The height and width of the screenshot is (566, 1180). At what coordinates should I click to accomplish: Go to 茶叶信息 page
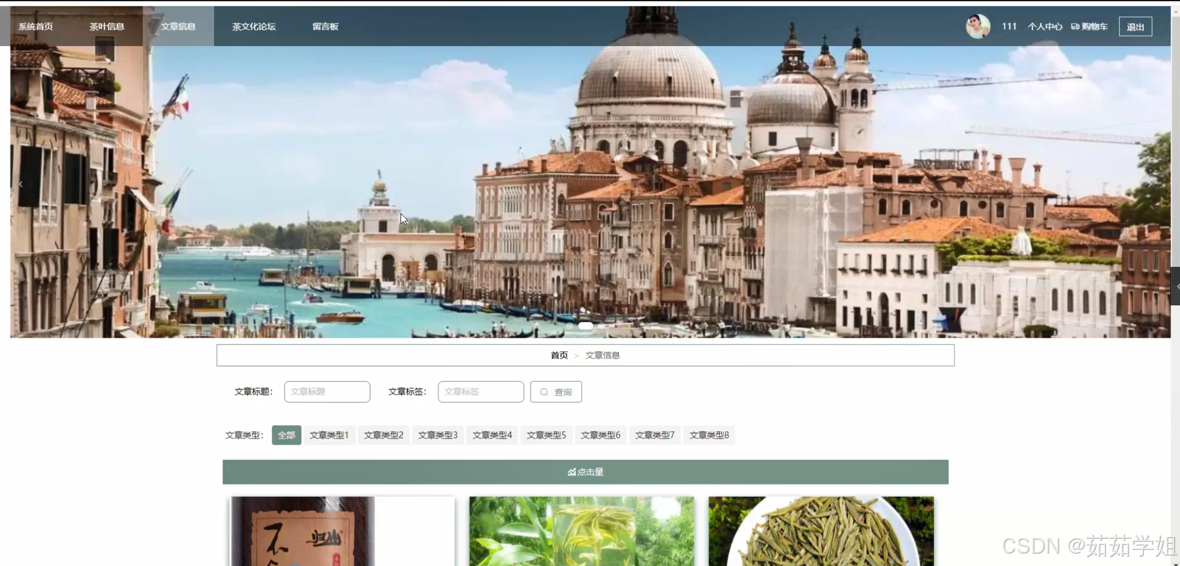107,26
